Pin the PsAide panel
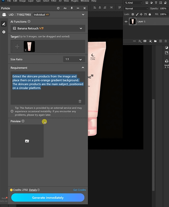 tap(72, 8)
